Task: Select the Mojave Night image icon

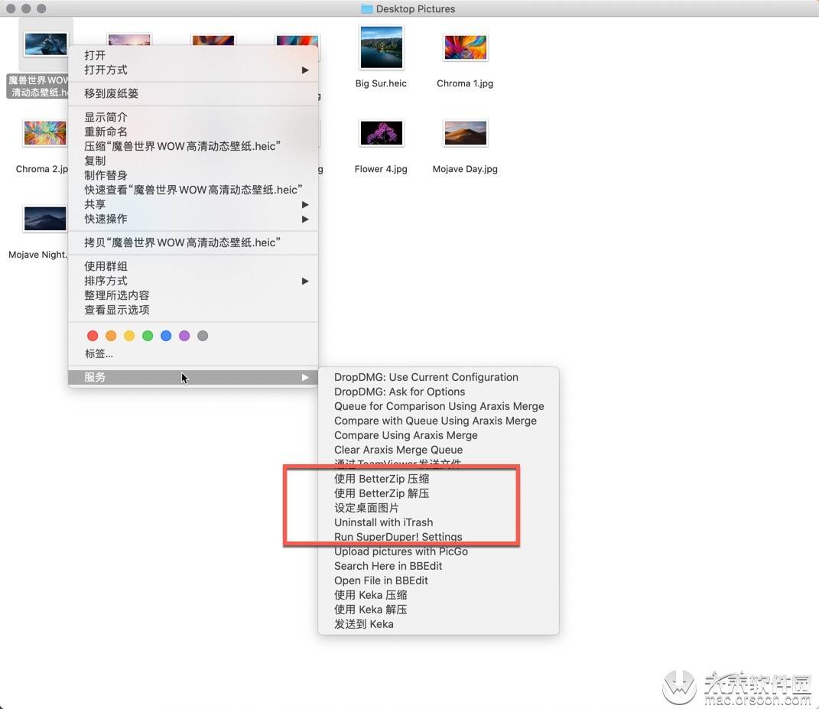Action: coord(45,219)
